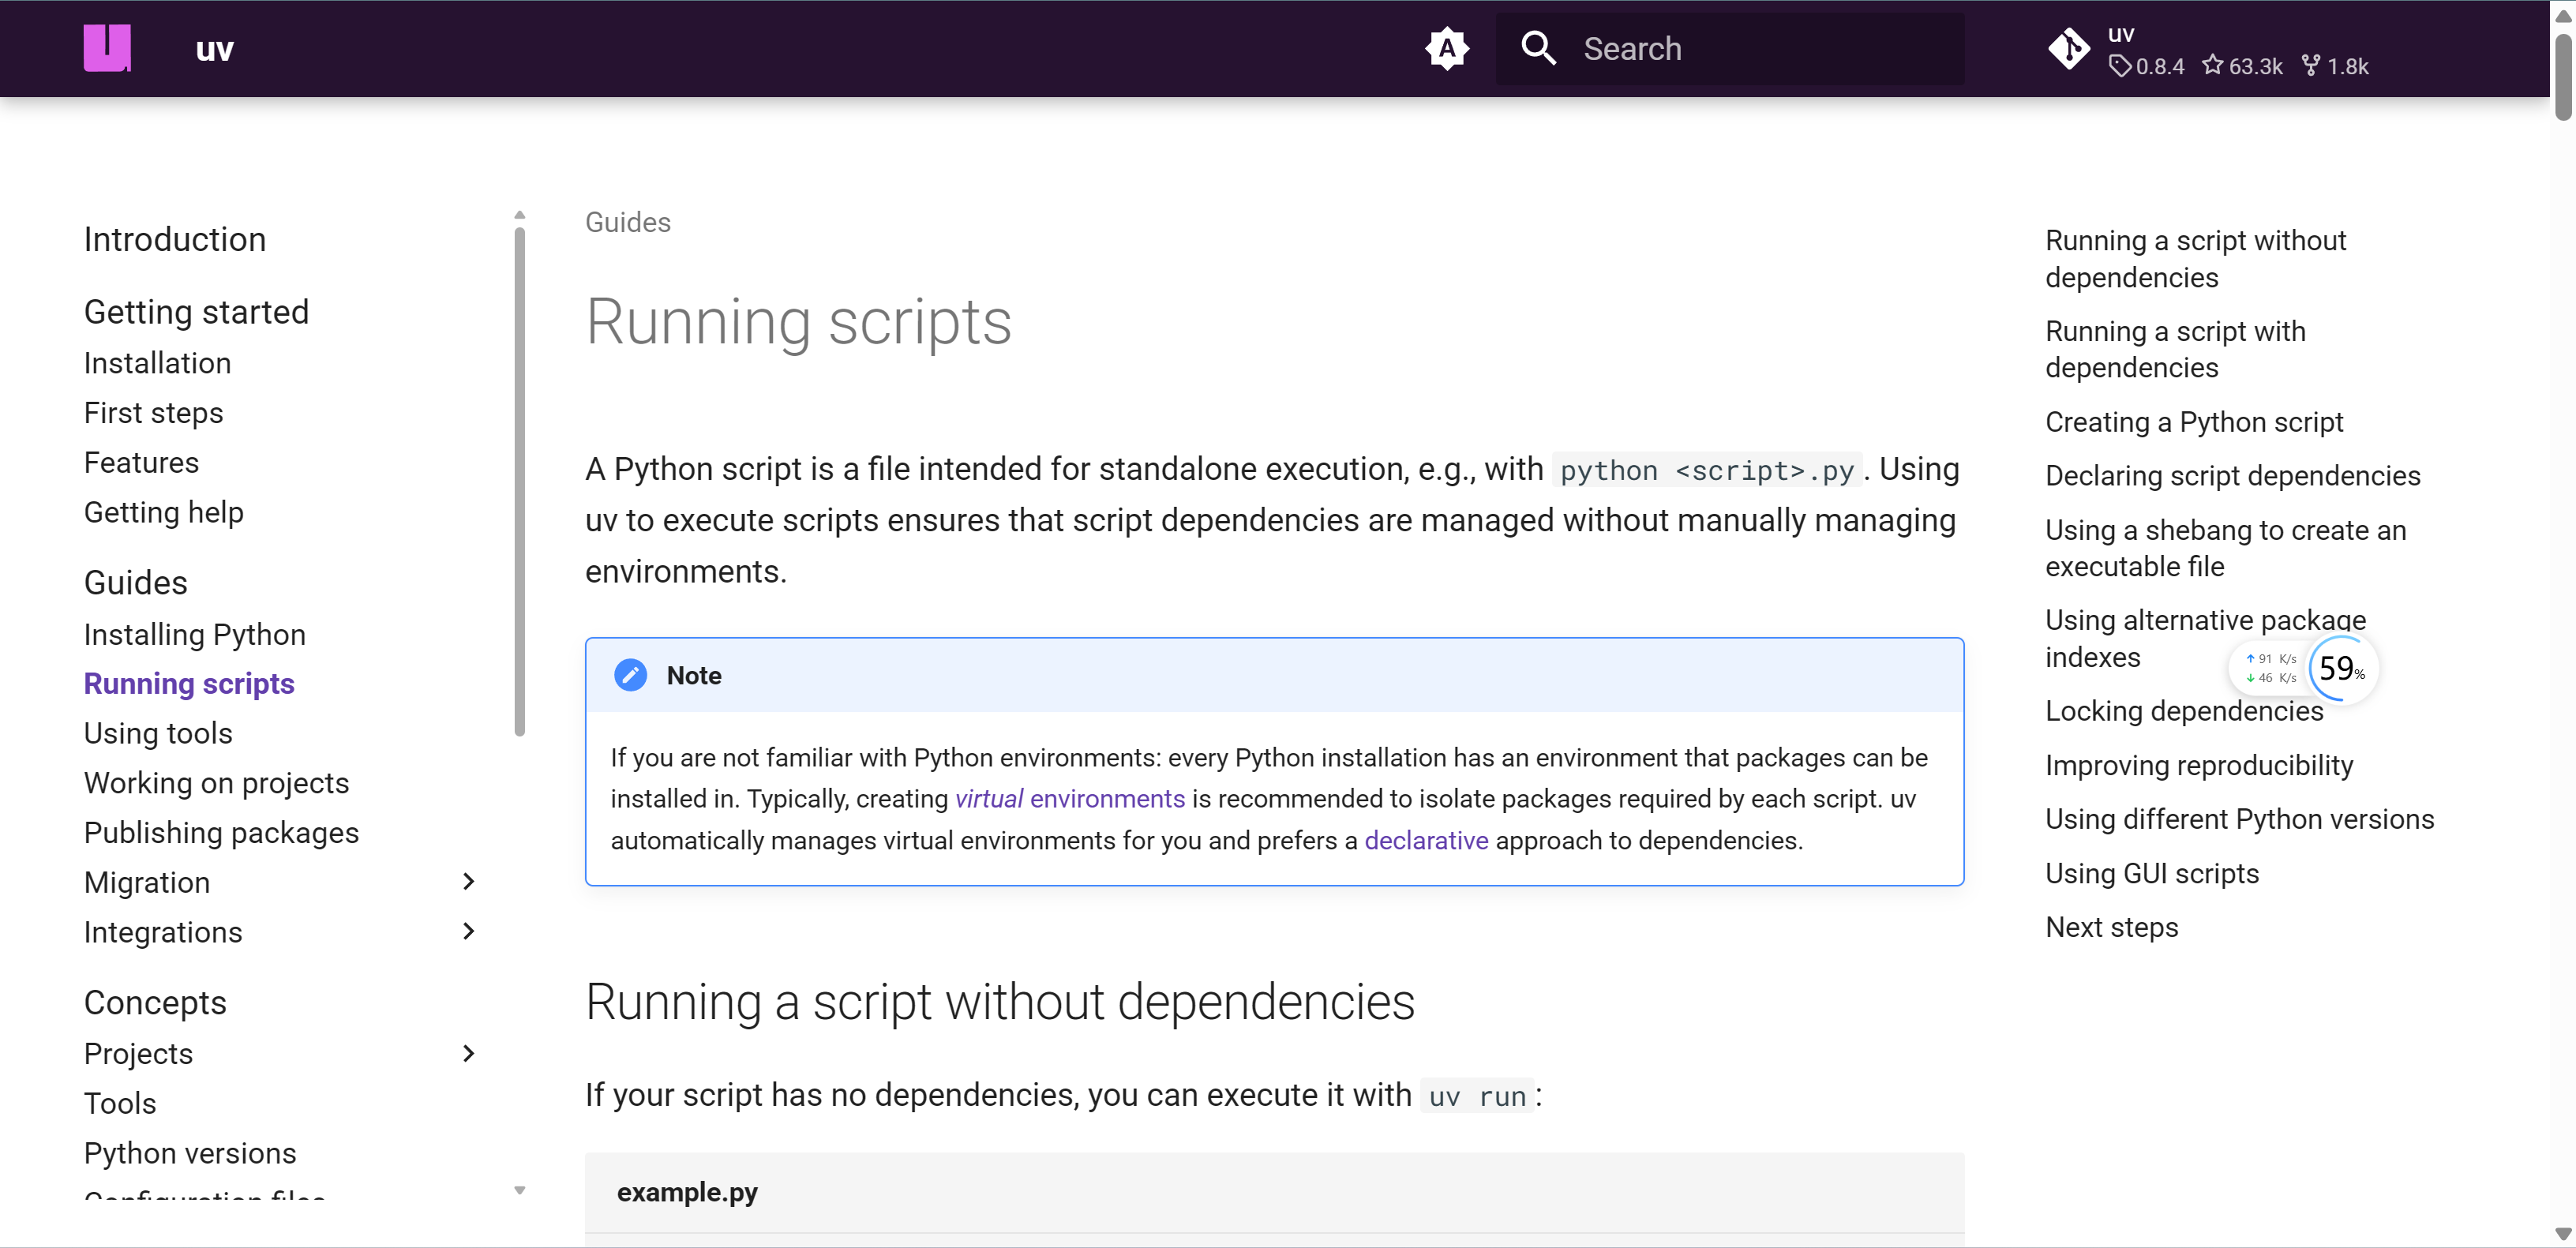
Task: Click the search magnifier icon
Action: coord(1538,48)
